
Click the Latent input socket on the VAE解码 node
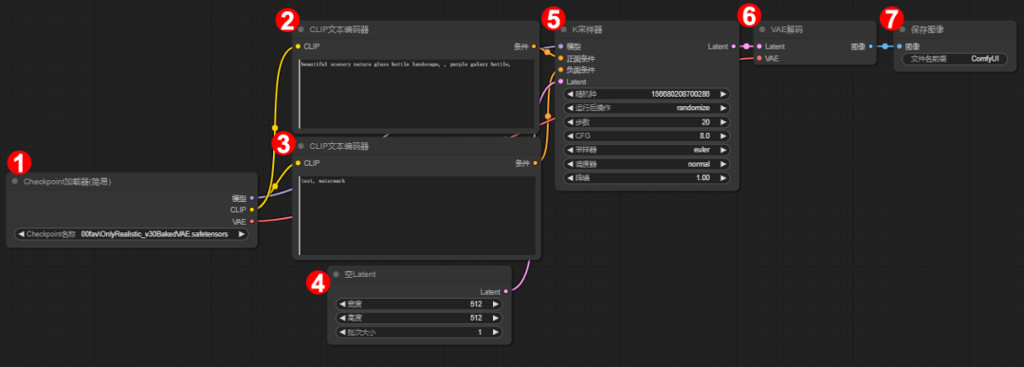click(x=759, y=46)
